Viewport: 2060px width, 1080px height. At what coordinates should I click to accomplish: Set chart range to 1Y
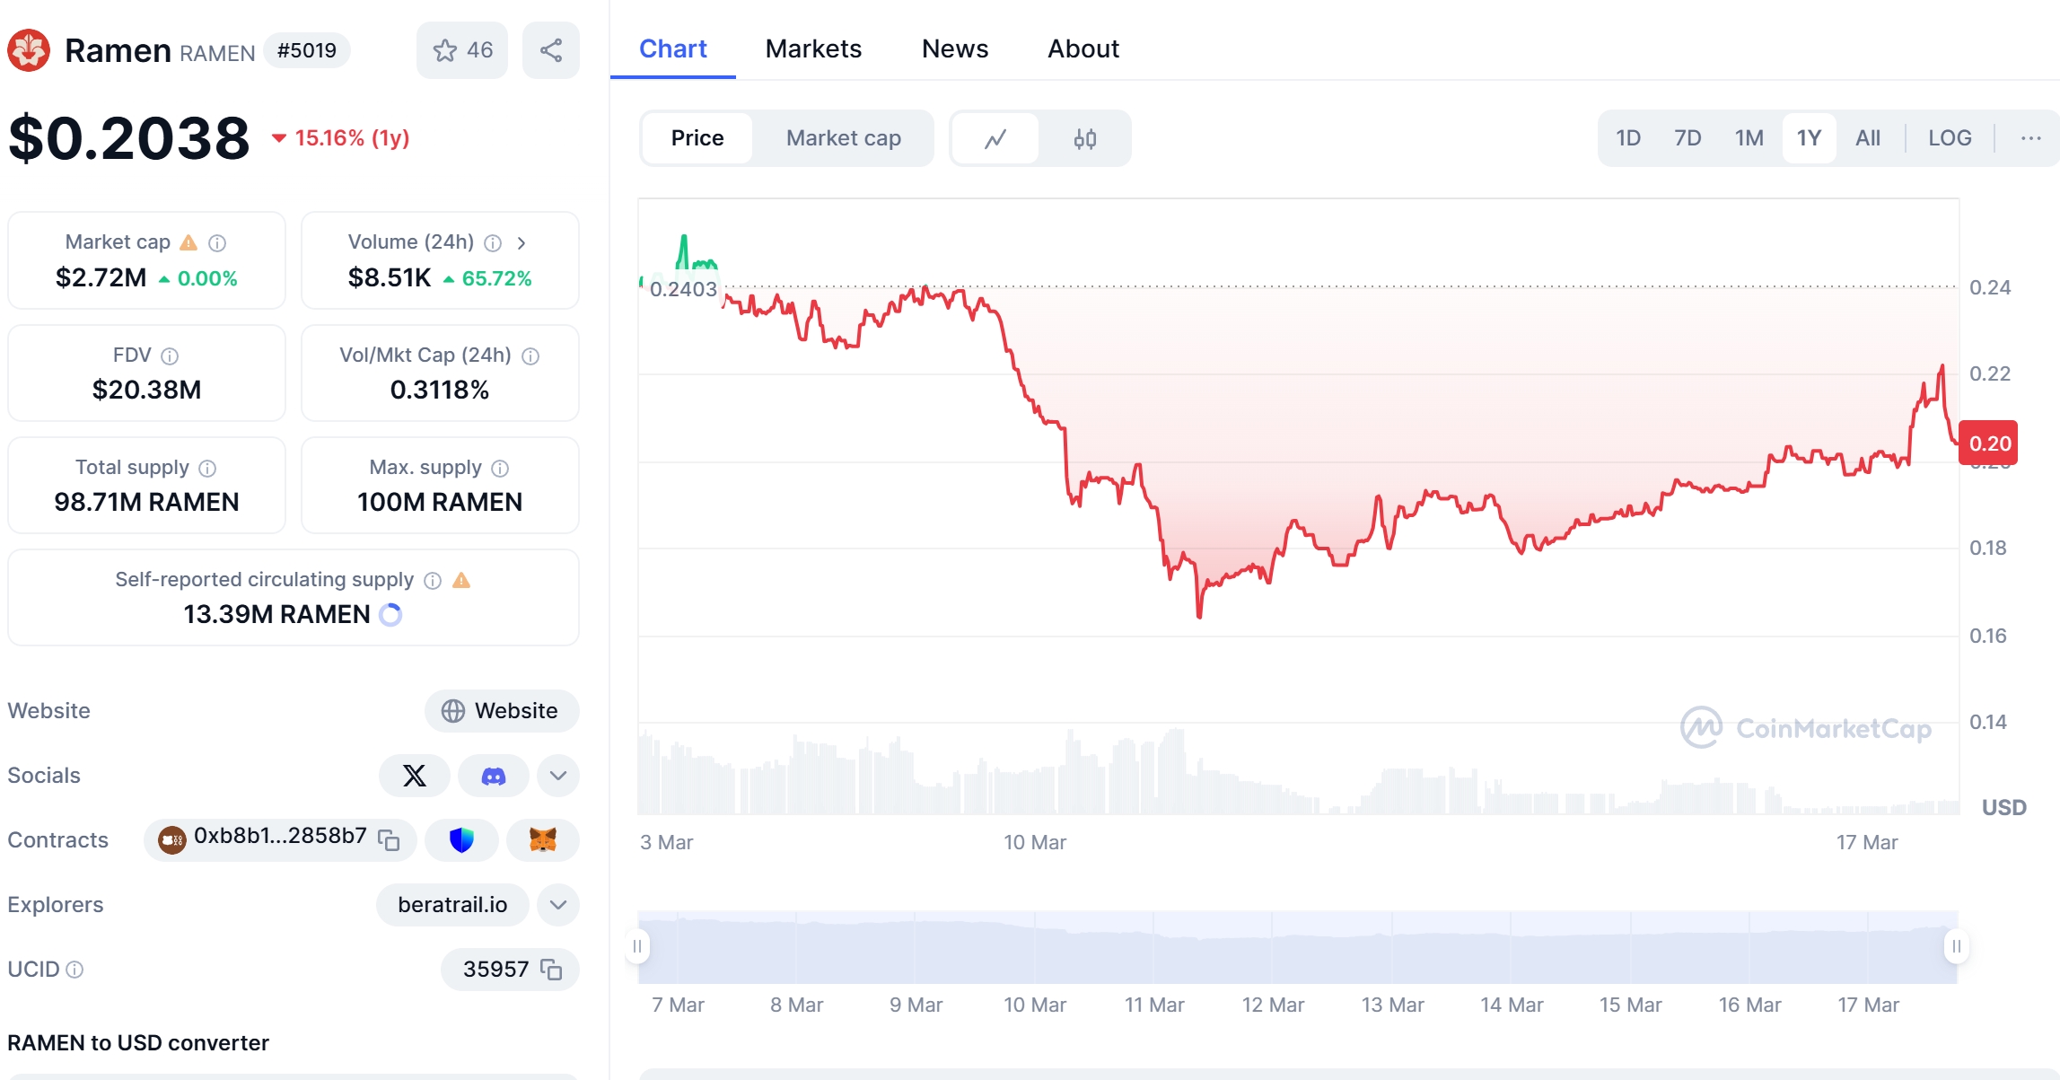tap(1809, 138)
